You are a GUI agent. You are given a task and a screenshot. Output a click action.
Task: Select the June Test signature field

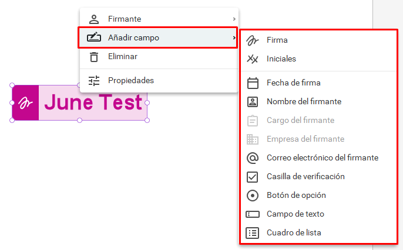pyautogui.click(x=80, y=102)
